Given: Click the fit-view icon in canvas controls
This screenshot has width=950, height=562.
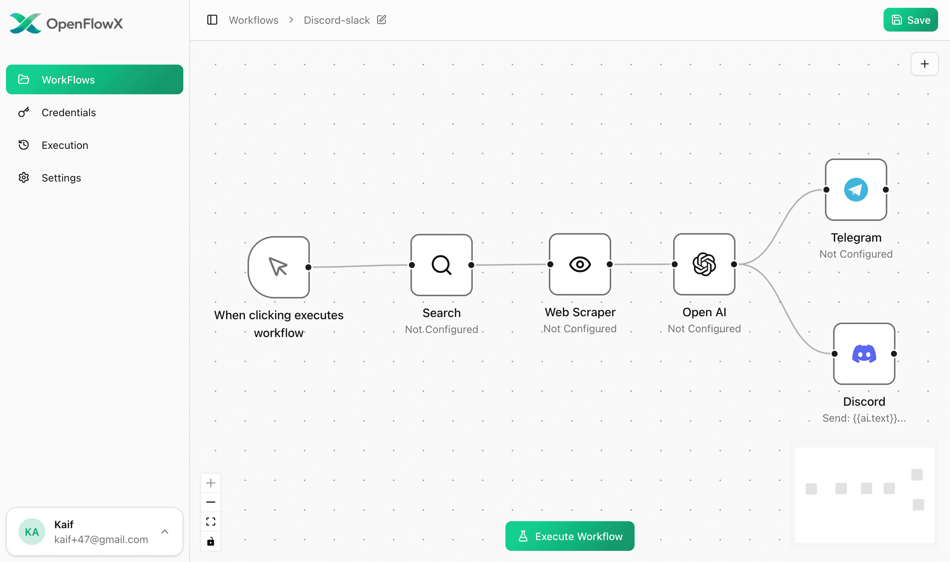Looking at the screenshot, I should point(211,522).
